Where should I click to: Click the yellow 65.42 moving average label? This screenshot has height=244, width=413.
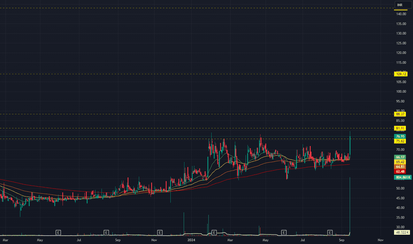coord(400,161)
